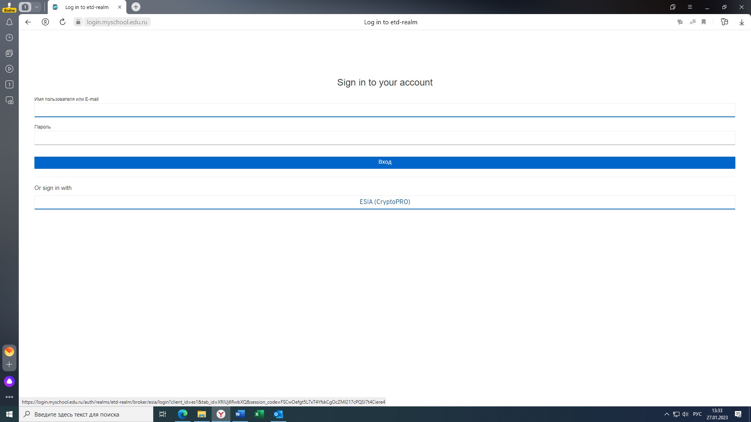Click the back navigation arrow

point(28,22)
